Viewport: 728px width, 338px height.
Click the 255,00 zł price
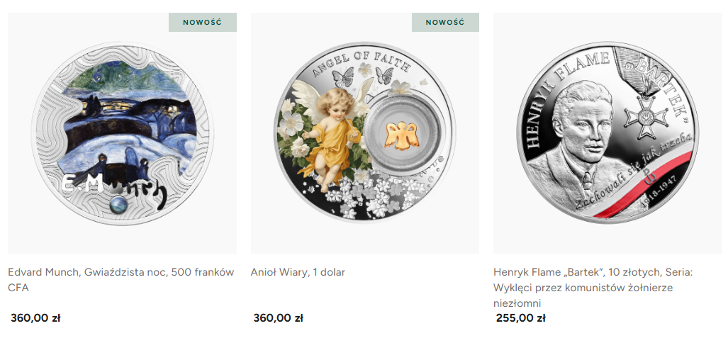[520, 318]
